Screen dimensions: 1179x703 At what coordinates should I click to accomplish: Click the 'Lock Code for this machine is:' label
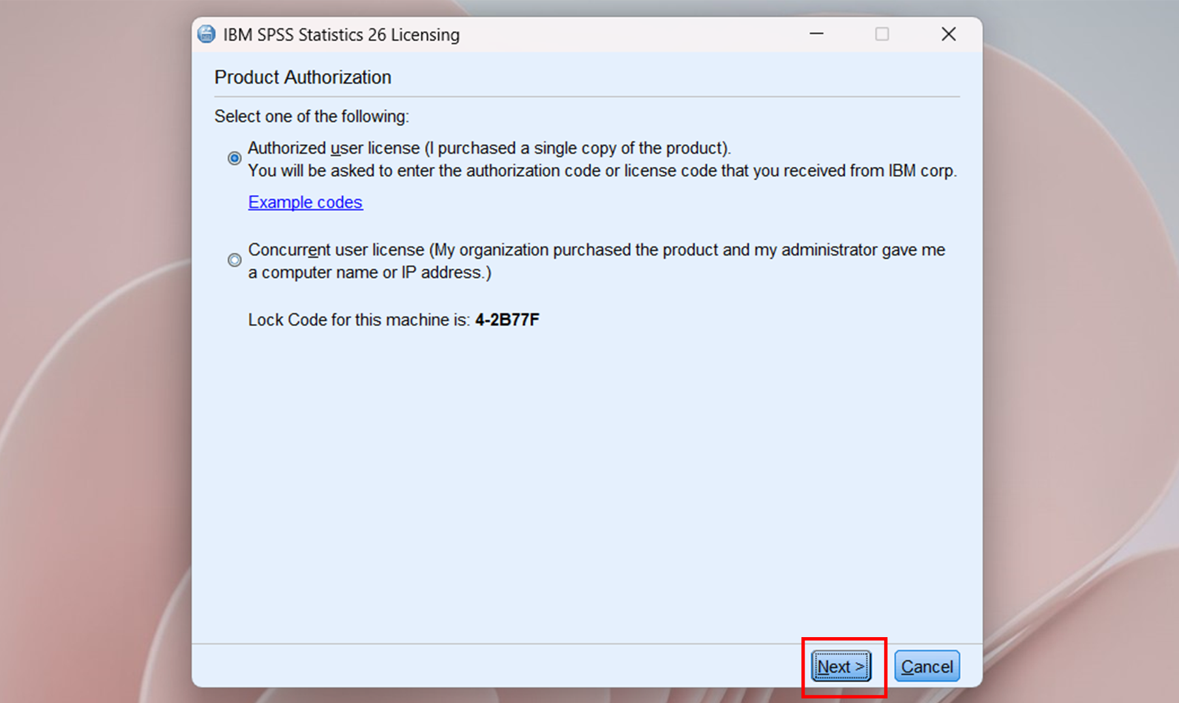click(359, 320)
